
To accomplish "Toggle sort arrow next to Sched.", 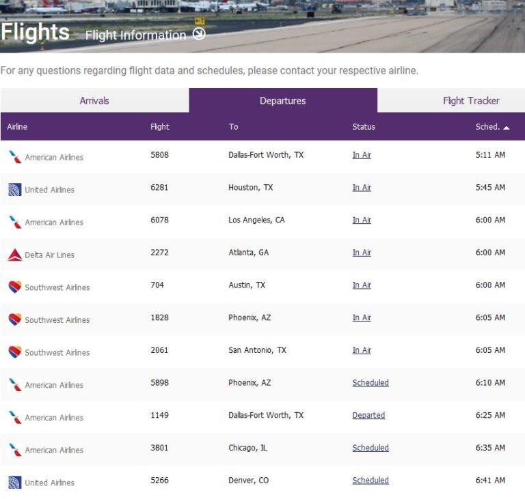I will click(507, 128).
